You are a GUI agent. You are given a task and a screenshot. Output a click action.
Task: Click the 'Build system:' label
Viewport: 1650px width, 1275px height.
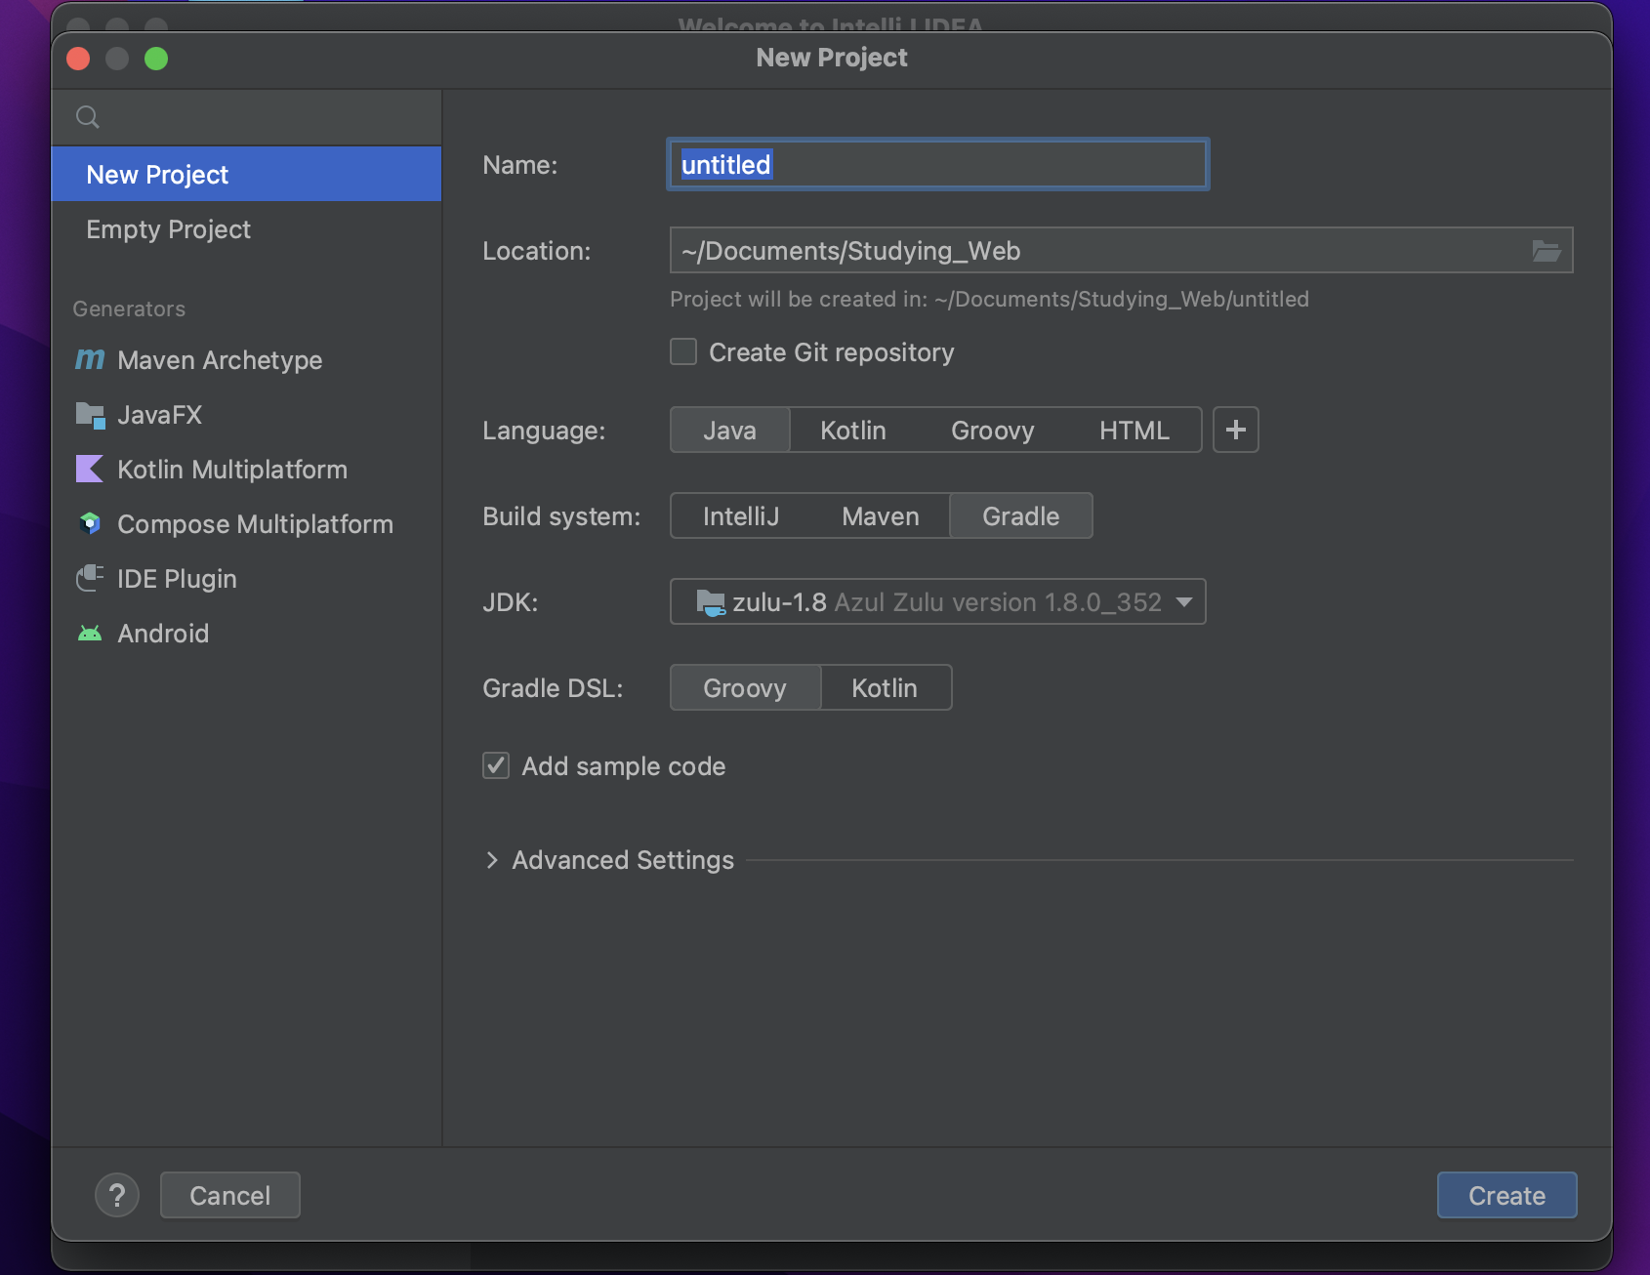[x=561, y=516]
